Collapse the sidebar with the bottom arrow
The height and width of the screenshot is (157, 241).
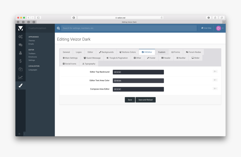24,134
